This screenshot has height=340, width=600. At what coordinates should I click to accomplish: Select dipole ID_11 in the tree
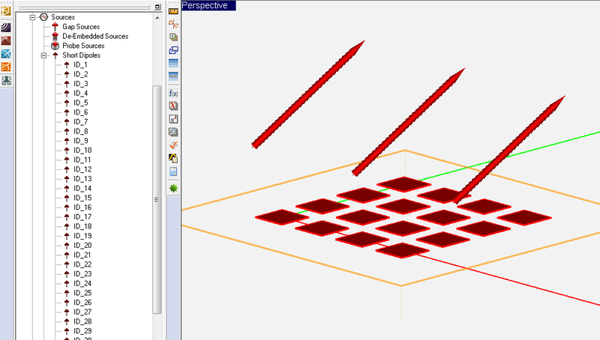click(x=82, y=160)
